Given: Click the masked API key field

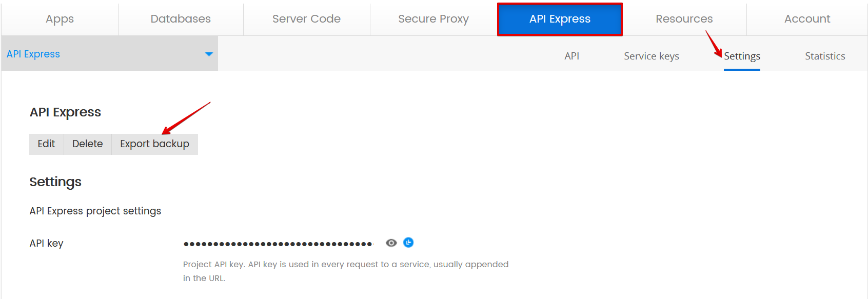Looking at the screenshot, I should tap(278, 244).
